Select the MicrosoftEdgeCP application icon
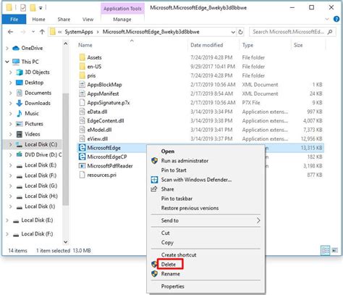Image resolution: width=343 pixels, height=295 pixels. tap(82, 157)
